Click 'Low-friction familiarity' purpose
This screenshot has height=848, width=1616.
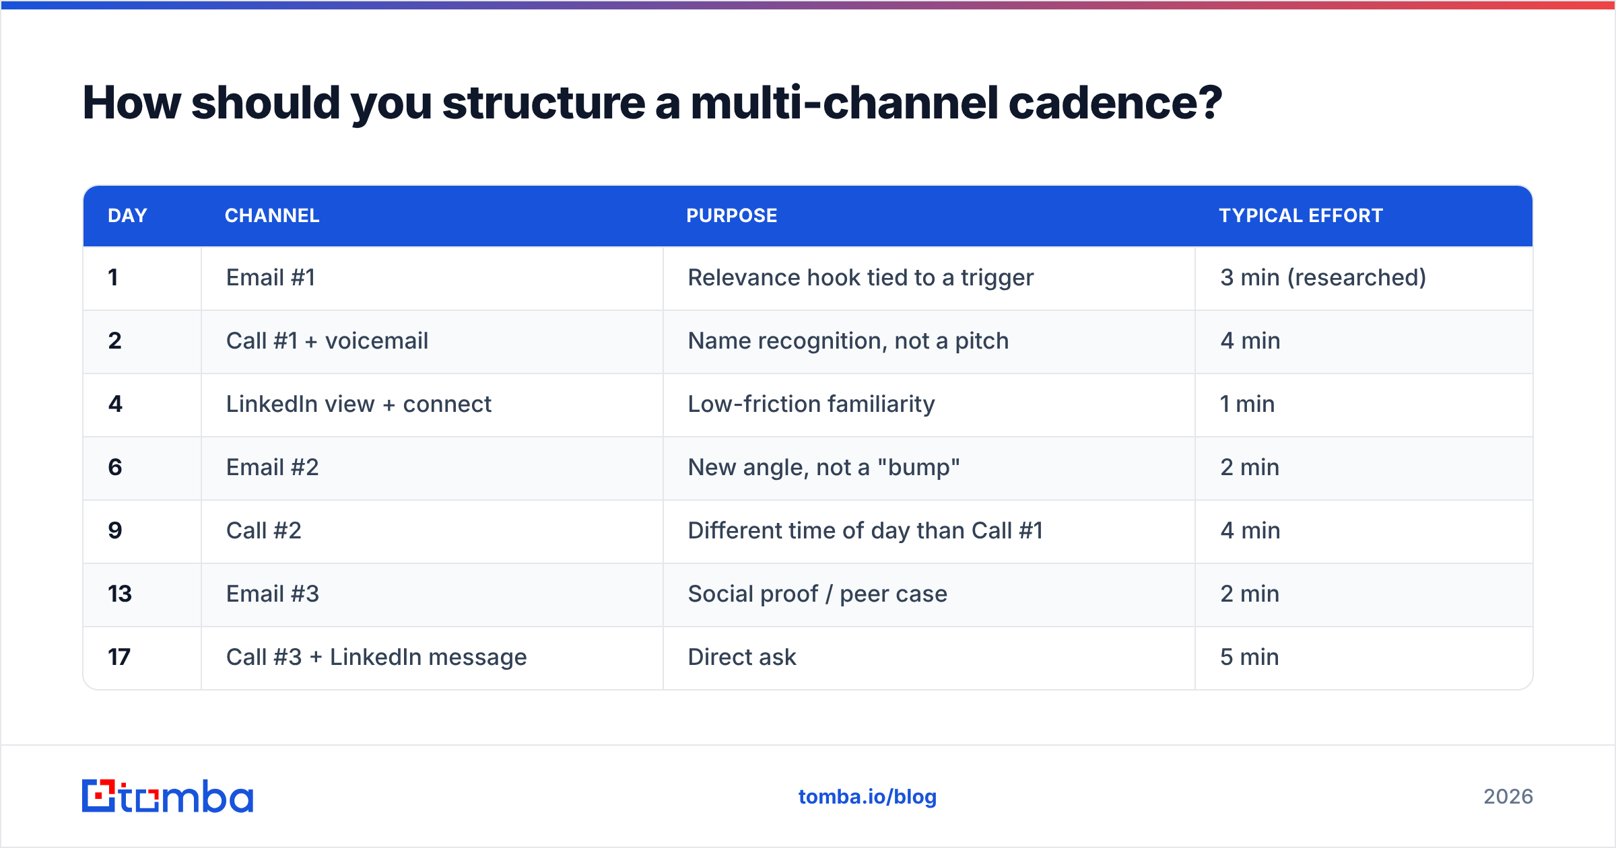click(811, 404)
